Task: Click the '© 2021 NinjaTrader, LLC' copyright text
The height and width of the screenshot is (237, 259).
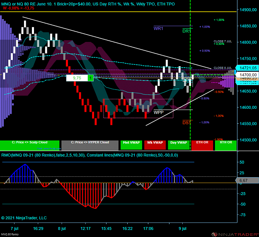Action: 24,218
